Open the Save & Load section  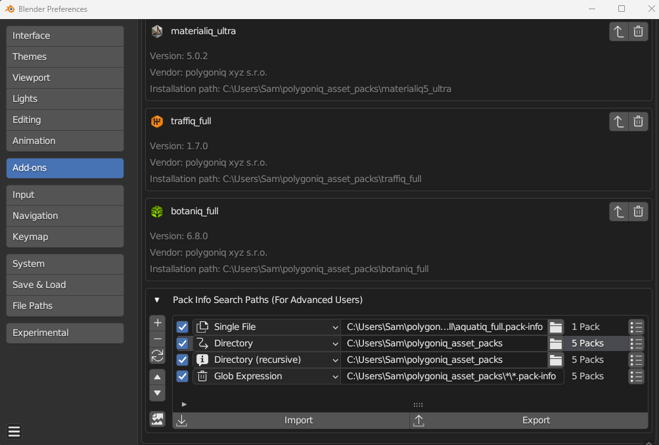(65, 285)
